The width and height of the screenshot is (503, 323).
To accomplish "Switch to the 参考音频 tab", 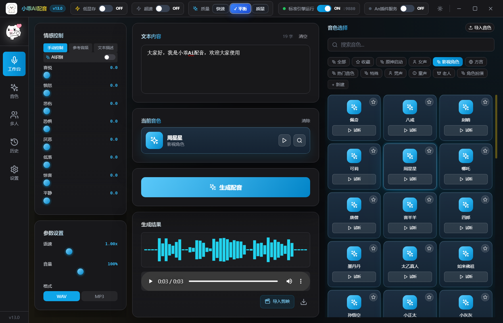I will (x=80, y=48).
